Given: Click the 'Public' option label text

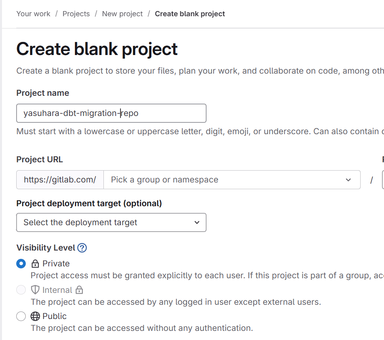Looking at the screenshot, I should (x=55, y=316).
